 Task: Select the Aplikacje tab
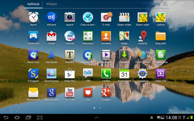pyautogui.click(x=33, y=4)
